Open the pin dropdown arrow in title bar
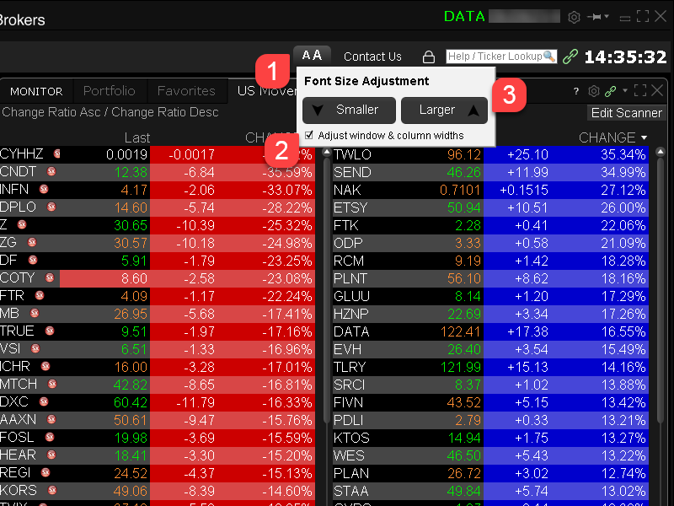Image resolution: width=674 pixels, height=506 pixels. coord(607,16)
